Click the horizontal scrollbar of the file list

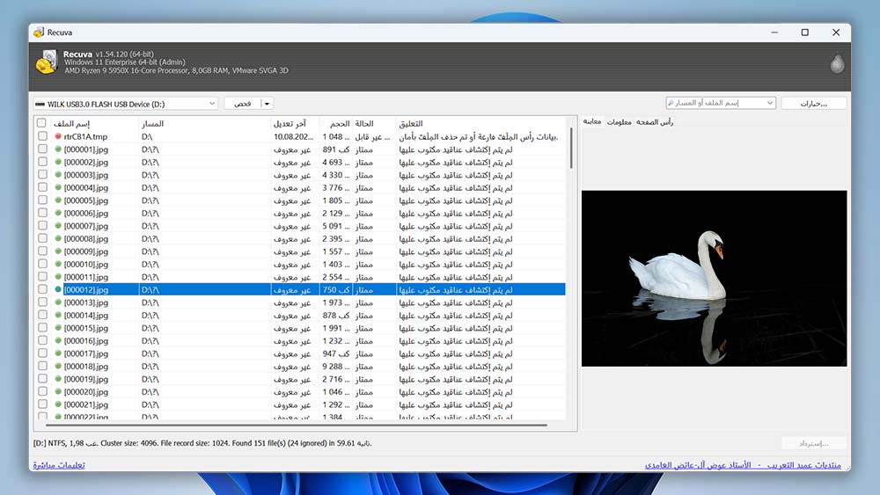click(297, 425)
